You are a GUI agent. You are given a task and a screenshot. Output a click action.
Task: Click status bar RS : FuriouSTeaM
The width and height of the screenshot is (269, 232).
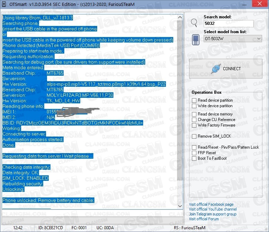(x=189, y=228)
